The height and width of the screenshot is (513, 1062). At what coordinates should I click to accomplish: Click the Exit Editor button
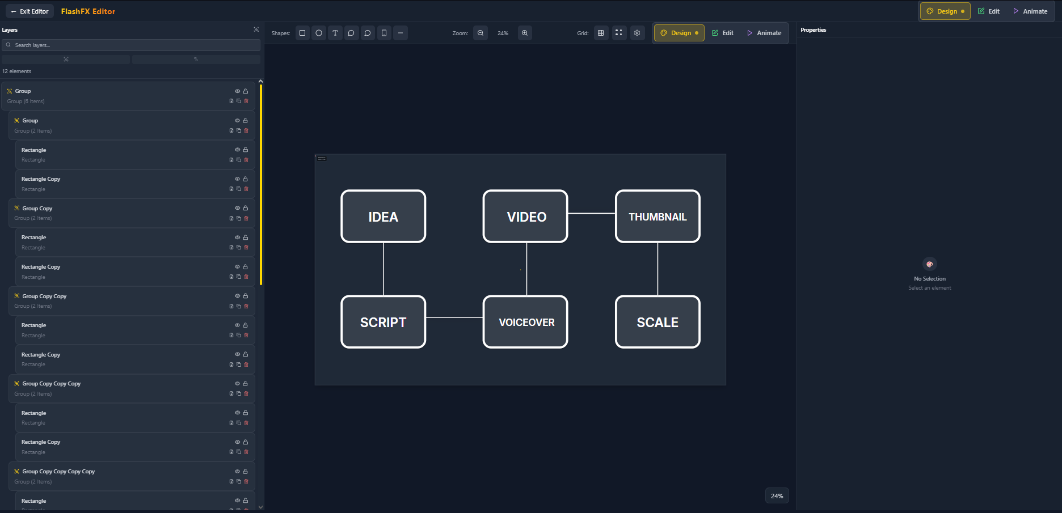pos(29,11)
